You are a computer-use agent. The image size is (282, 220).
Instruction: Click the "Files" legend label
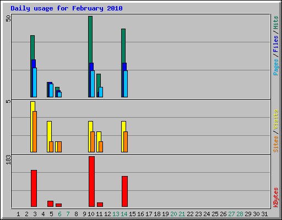[x=275, y=44]
